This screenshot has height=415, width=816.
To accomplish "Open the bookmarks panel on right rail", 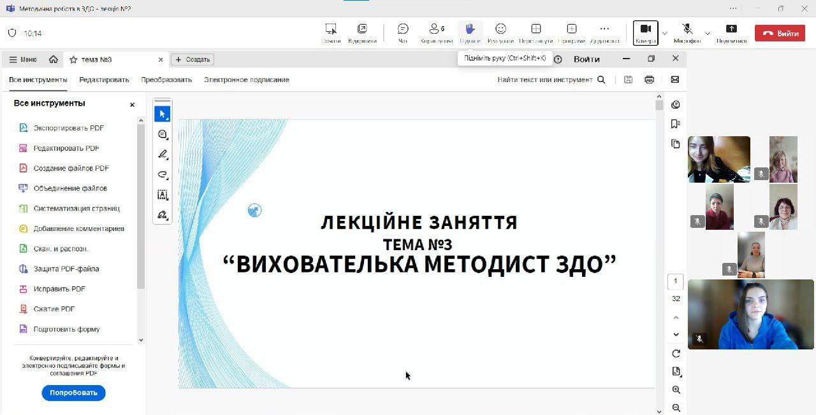I will click(676, 123).
